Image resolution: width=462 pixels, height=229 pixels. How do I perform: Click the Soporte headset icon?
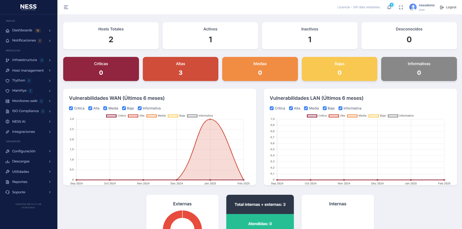coord(8,192)
